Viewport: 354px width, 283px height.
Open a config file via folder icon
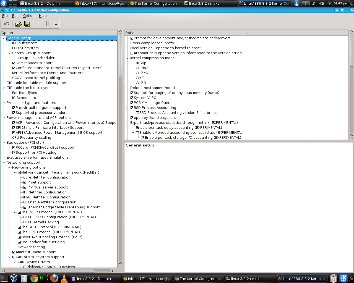click(x=18, y=24)
